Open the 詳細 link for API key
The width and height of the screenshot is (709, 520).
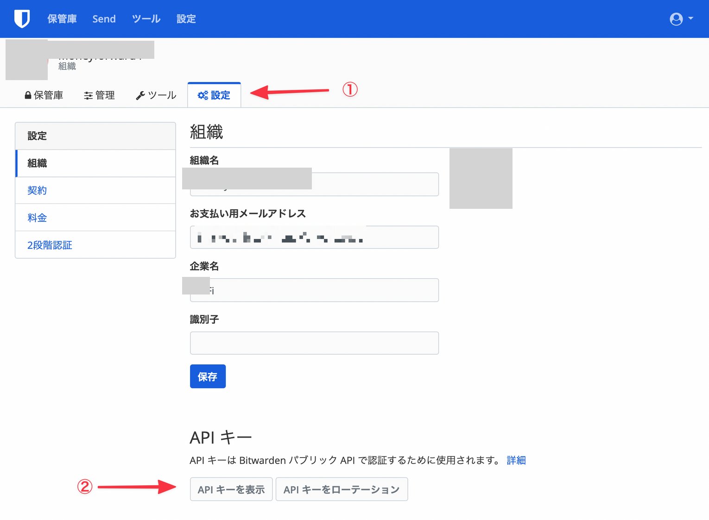pyautogui.click(x=516, y=460)
